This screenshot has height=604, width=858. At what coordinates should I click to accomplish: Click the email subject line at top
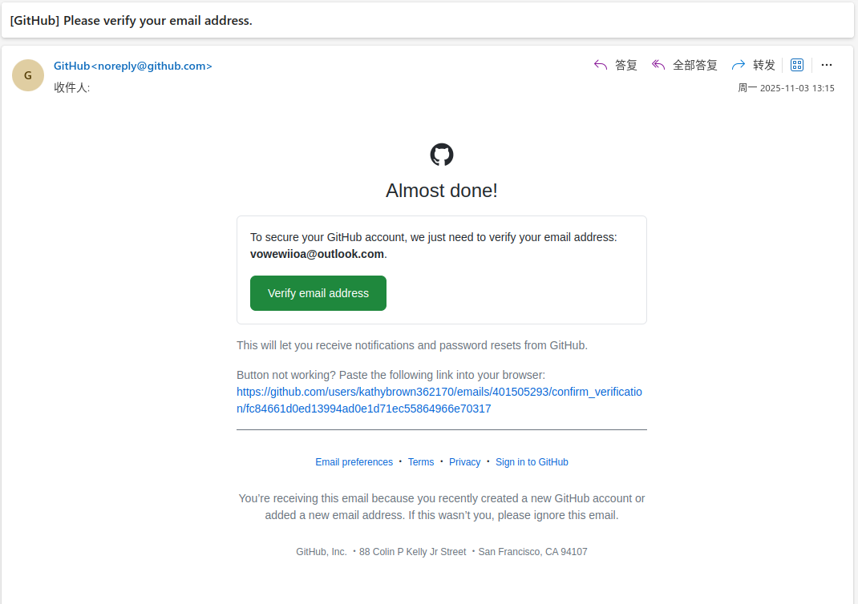[132, 21]
